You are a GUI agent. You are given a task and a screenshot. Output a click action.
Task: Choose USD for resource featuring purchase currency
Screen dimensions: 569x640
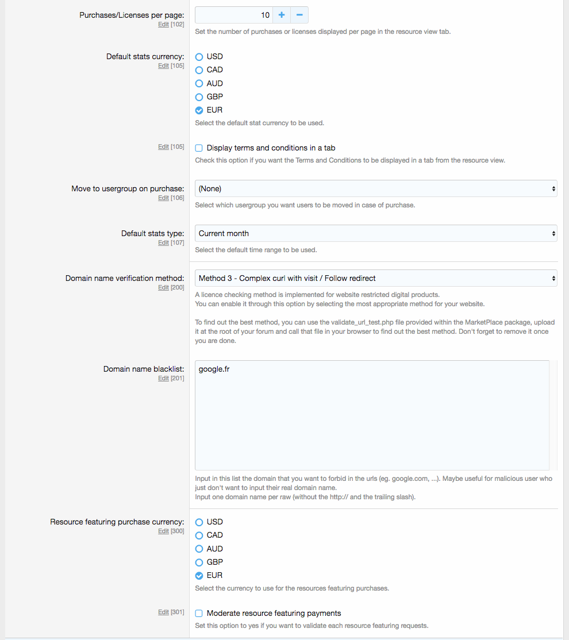pyautogui.click(x=199, y=522)
